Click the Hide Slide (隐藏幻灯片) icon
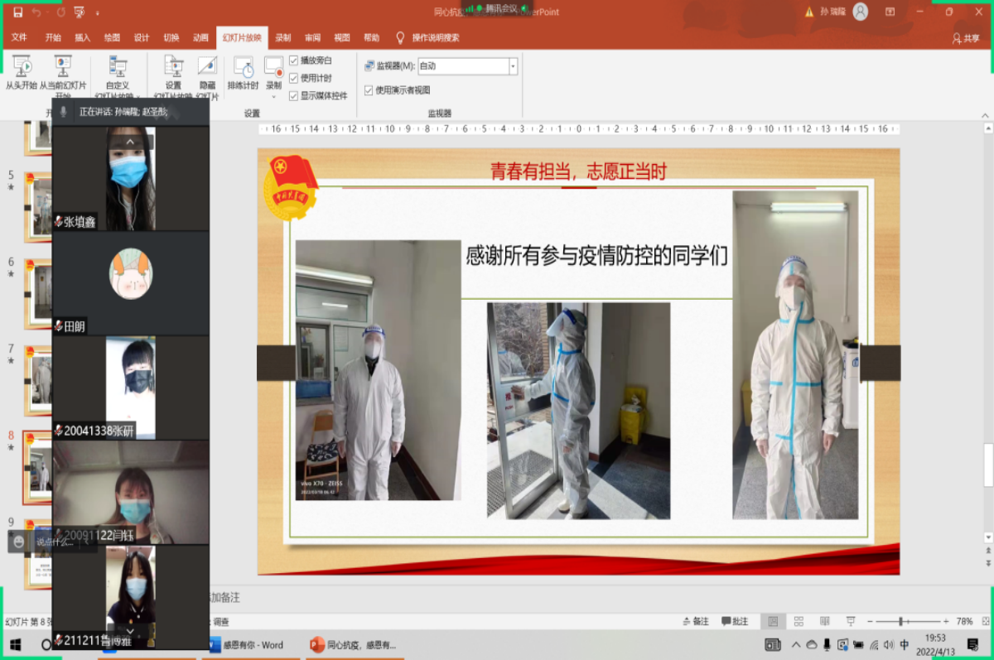The height and width of the screenshot is (660, 994). 207,70
